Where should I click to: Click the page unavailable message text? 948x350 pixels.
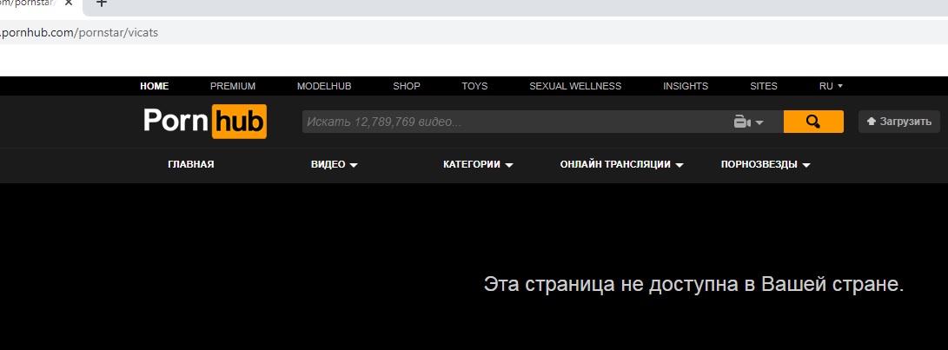pos(694,284)
